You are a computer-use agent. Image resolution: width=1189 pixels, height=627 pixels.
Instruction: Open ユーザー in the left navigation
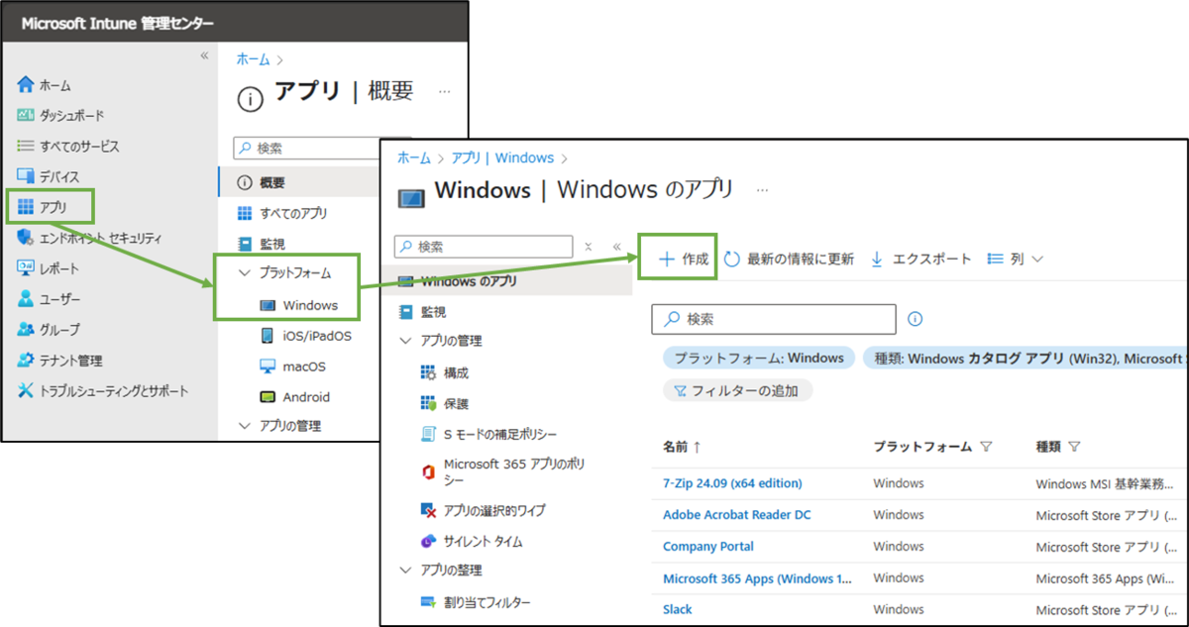click(50, 299)
